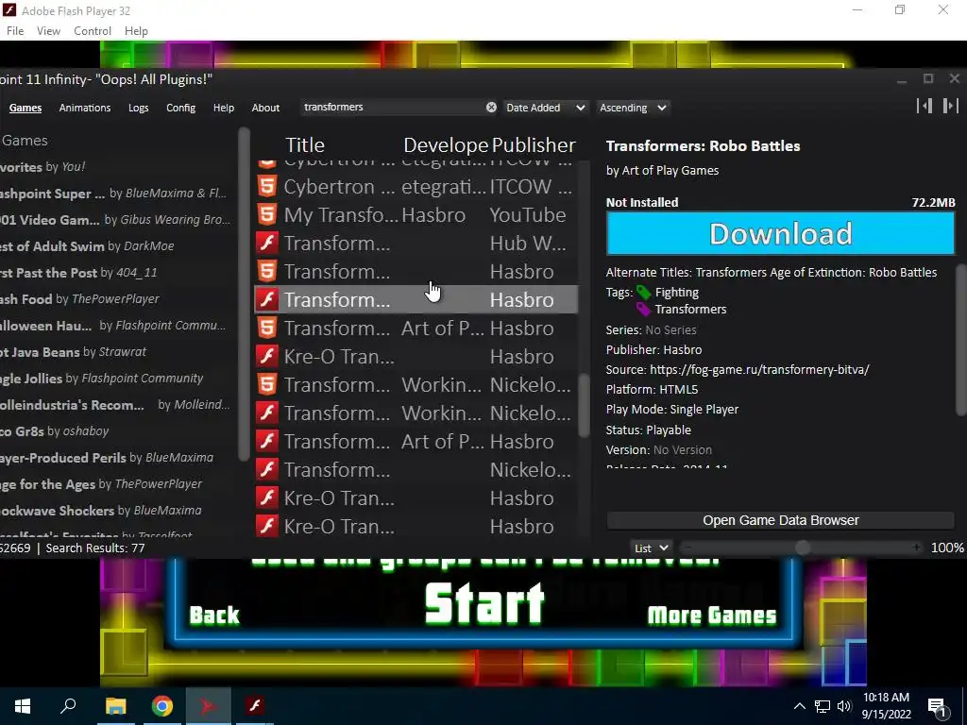Click the zoom in plus icon
Viewport: 967px width, 725px height.
(917, 548)
